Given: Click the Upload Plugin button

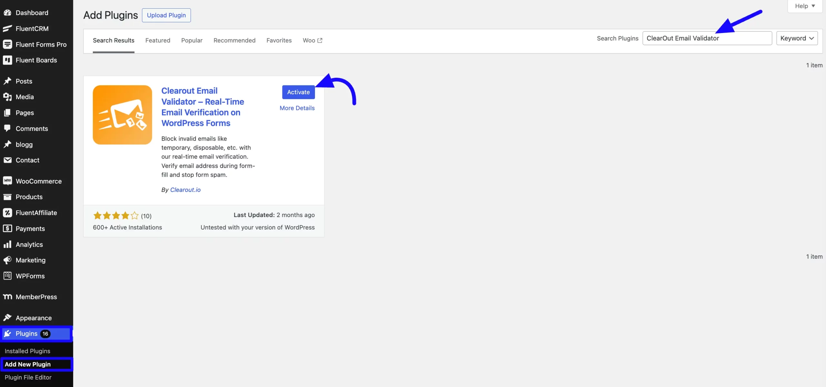Looking at the screenshot, I should point(166,15).
